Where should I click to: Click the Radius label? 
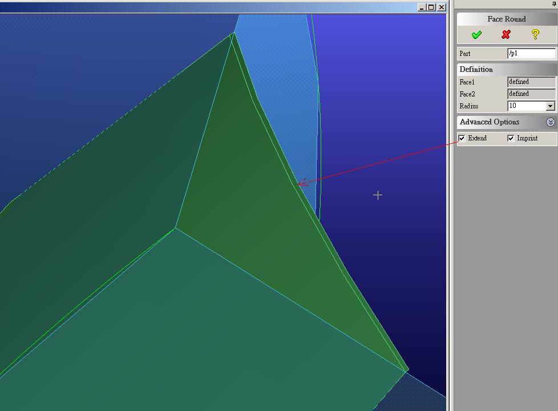(x=468, y=106)
